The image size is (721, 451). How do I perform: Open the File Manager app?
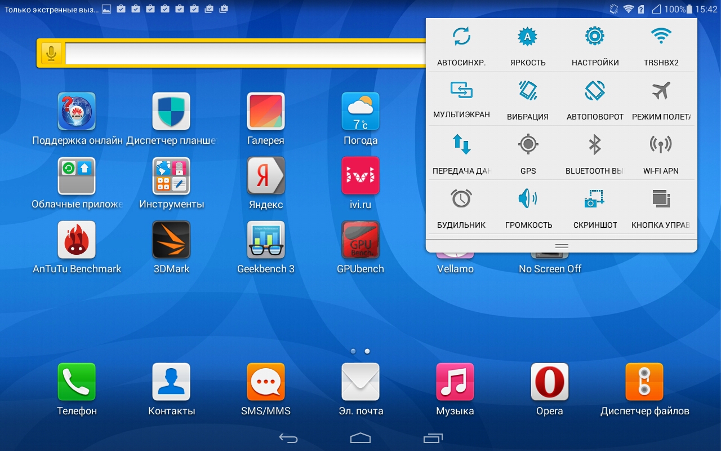644,382
